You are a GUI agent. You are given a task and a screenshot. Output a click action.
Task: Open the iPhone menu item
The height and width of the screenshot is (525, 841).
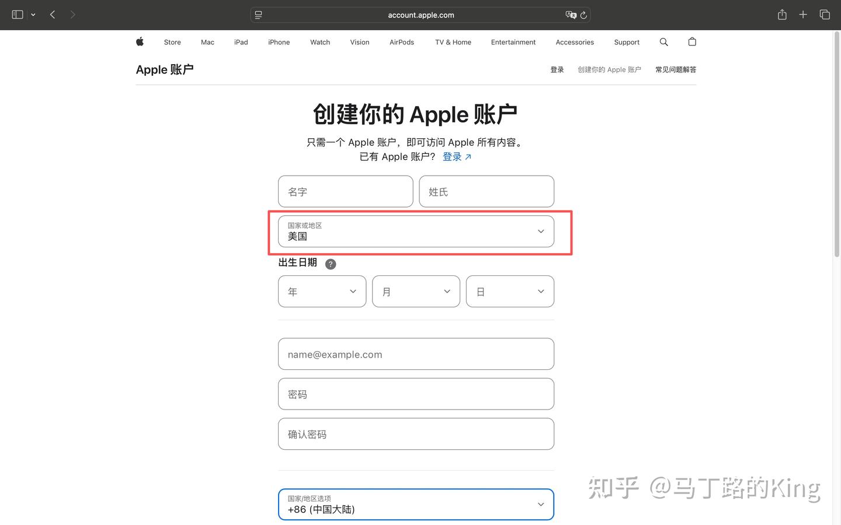[279, 42]
